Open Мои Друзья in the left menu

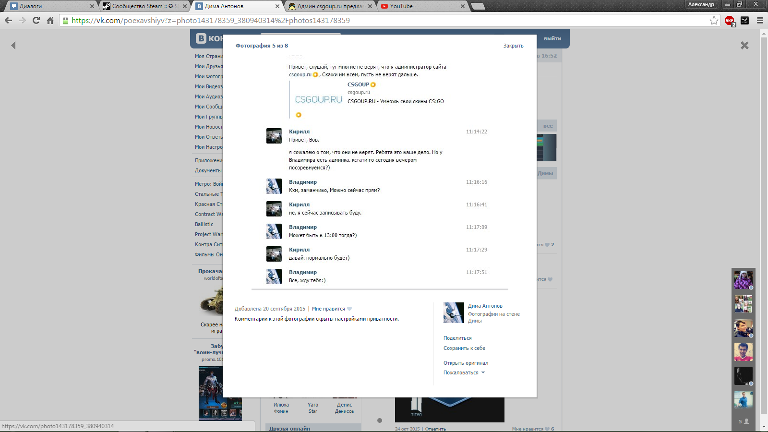pos(208,66)
